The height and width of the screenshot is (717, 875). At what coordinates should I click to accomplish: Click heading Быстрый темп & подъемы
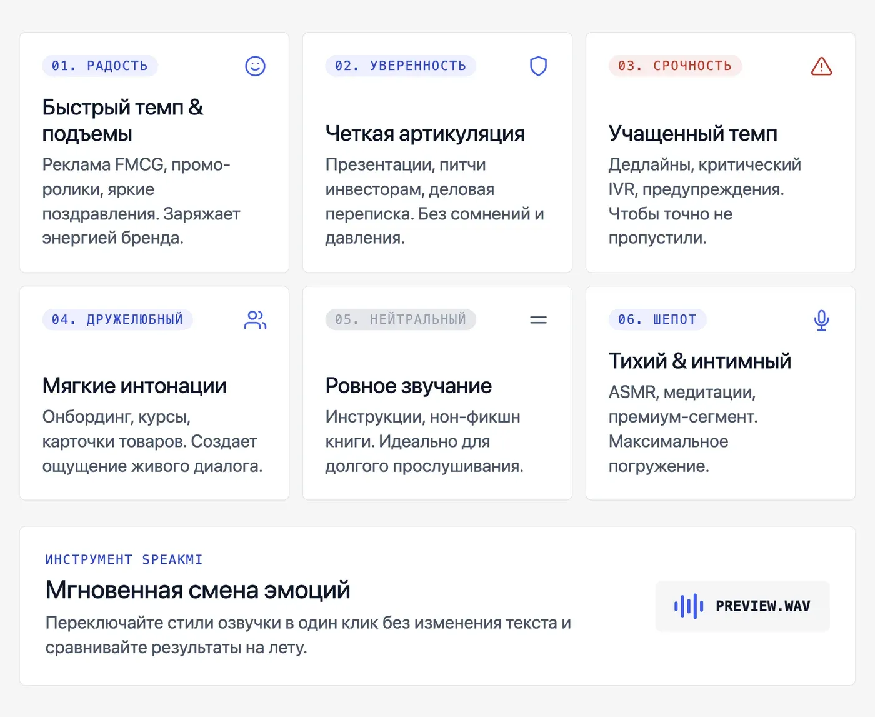(x=123, y=121)
